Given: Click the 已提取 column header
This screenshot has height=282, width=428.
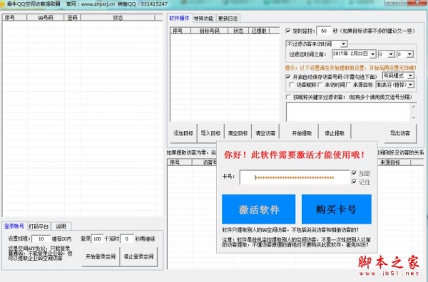Looking at the screenshot, I should tap(259, 31).
